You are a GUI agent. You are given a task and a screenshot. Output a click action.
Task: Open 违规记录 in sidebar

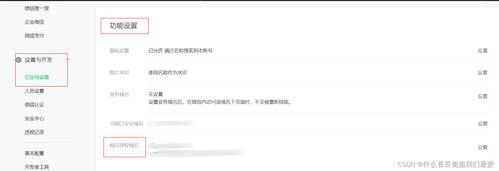34,132
